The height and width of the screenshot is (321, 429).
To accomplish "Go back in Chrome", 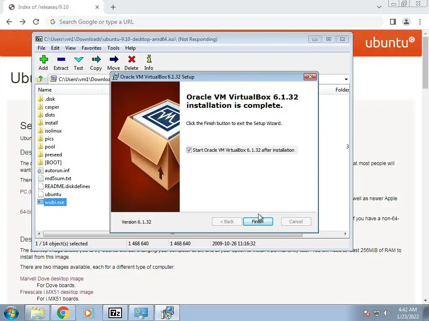I will pos(9,22).
